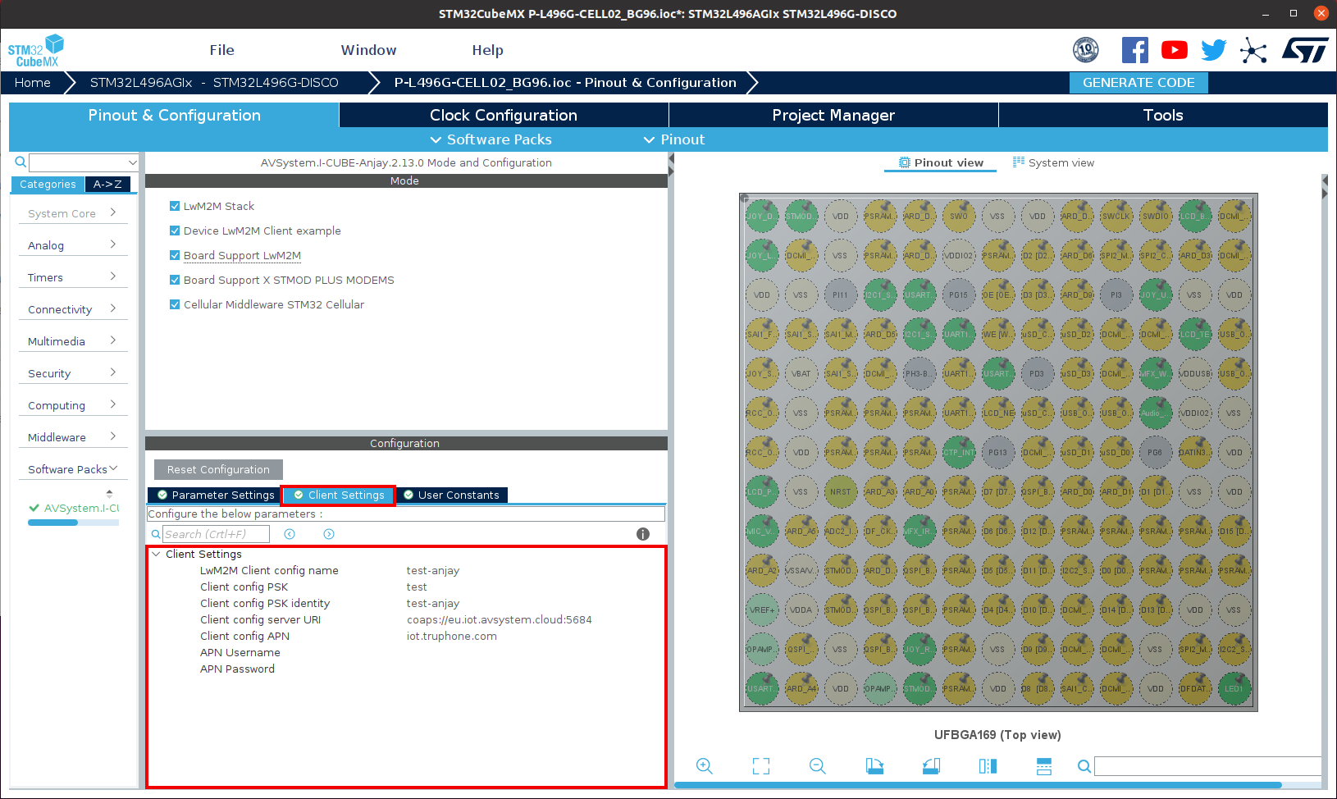Viewport: 1337px width, 799px height.
Task: Select the SWCLK pin on the chip
Action: point(1116,217)
